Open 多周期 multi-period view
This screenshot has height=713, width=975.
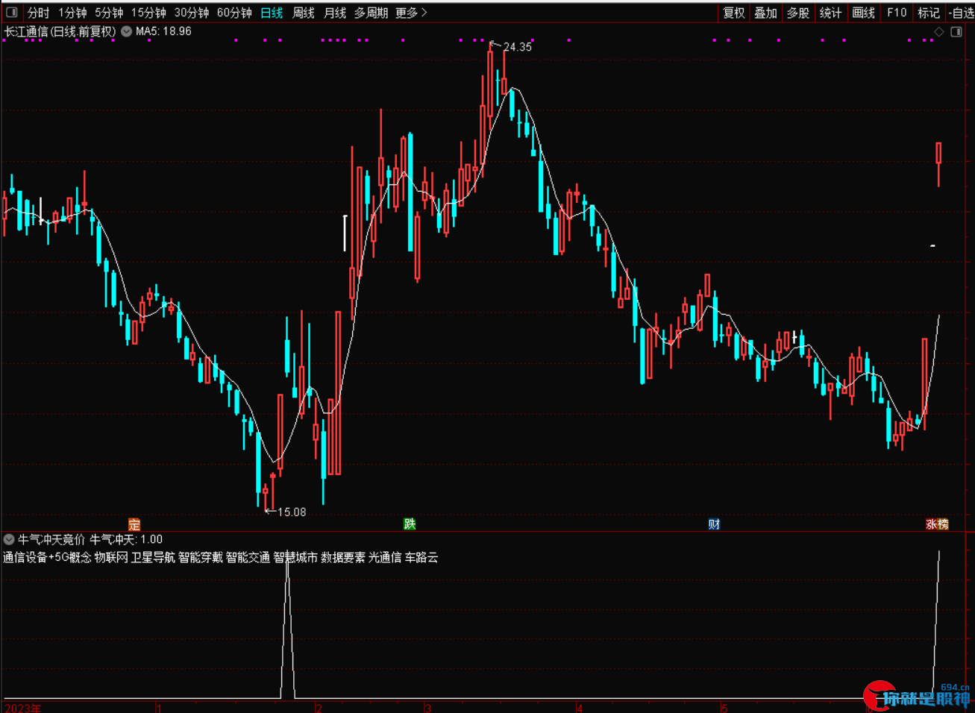click(x=371, y=13)
